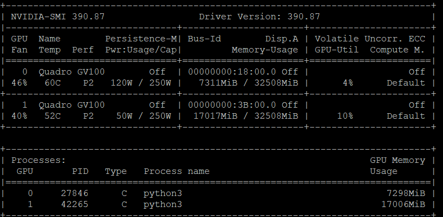The height and width of the screenshot is (217, 443).
Task: Click the 50W / 250W power usage
Action: [144, 116]
